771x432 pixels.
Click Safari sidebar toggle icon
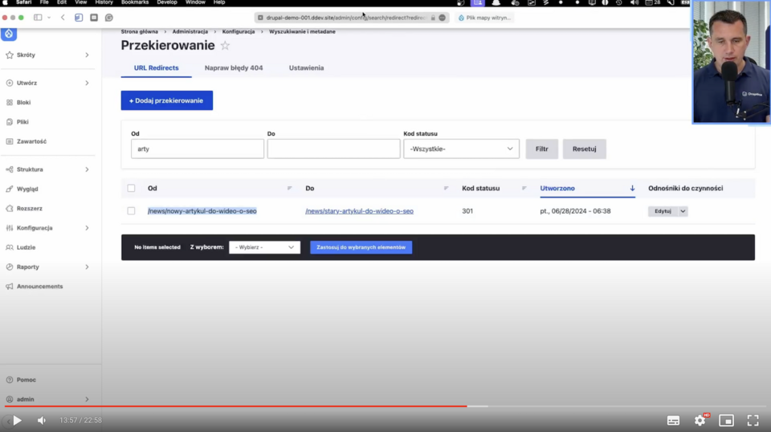point(38,18)
